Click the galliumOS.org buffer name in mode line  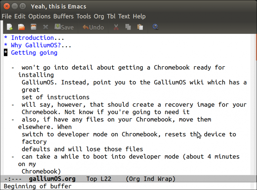tap(52, 179)
